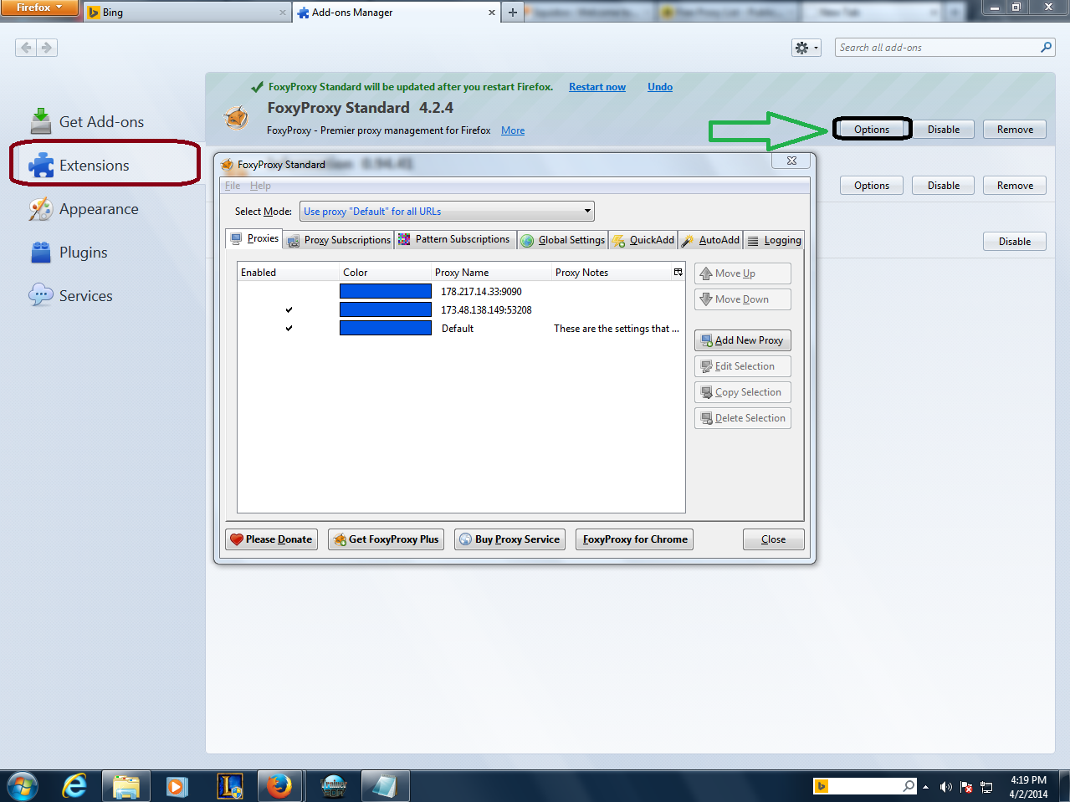Switch to the QuickAdd tab icon
Image resolution: width=1070 pixels, height=802 pixels.
tap(620, 240)
